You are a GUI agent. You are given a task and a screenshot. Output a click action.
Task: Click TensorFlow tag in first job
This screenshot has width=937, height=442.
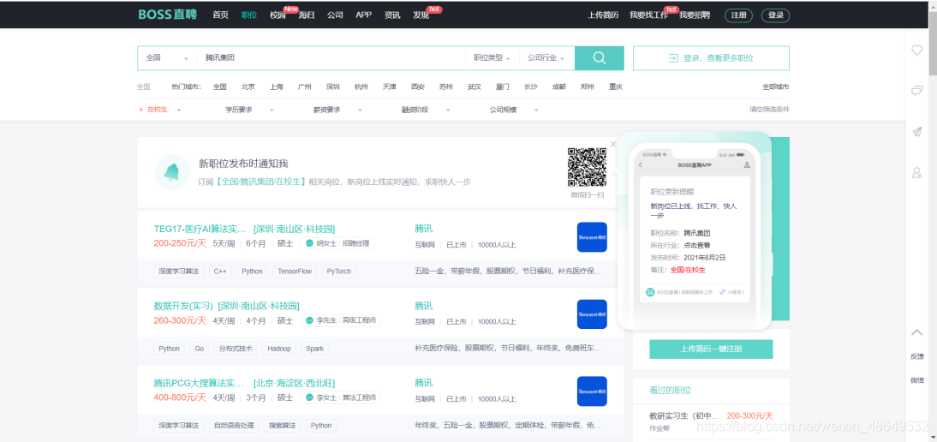pyautogui.click(x=295, y=272)
